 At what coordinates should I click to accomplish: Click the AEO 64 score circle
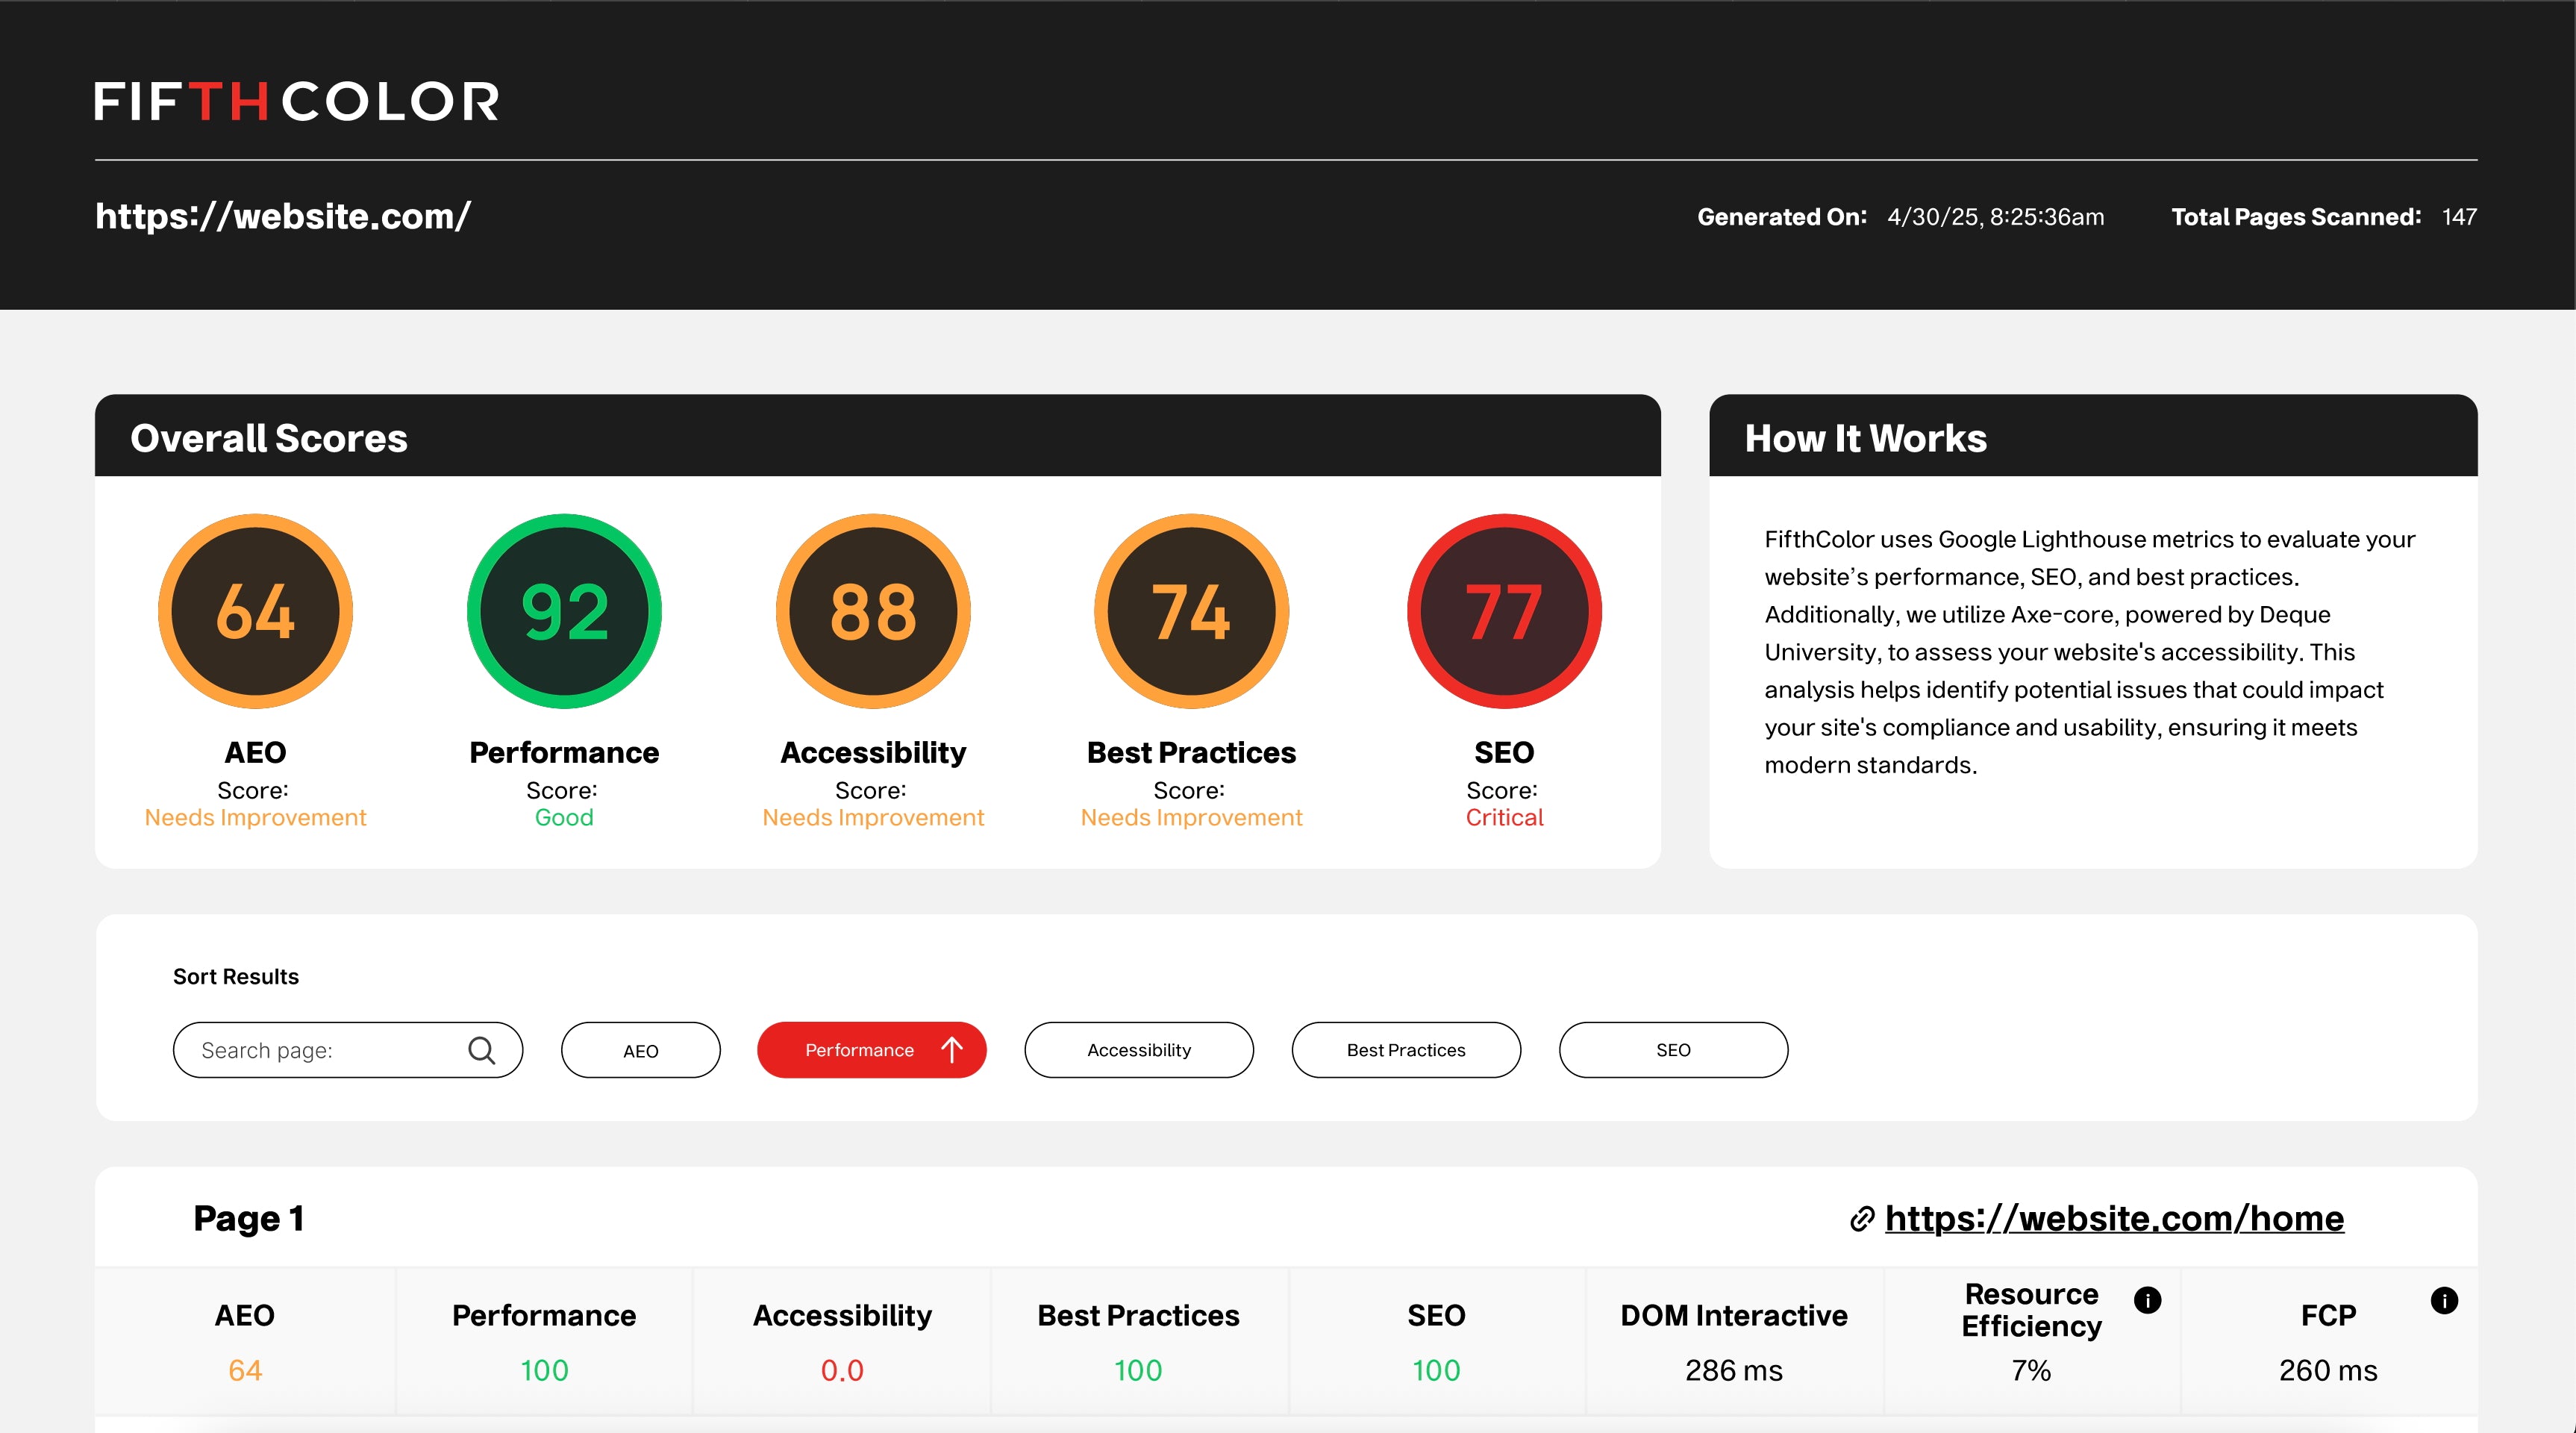point(255,611)
